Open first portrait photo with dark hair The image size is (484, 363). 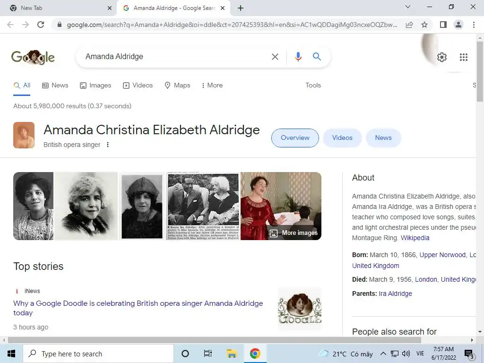[x=34, y=206]
